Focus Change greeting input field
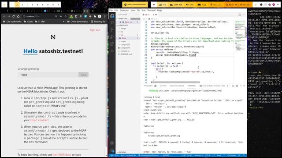Image resolution: width=282 pixels, height=158 pixels. pyautogui.click(x=48, y=75)
